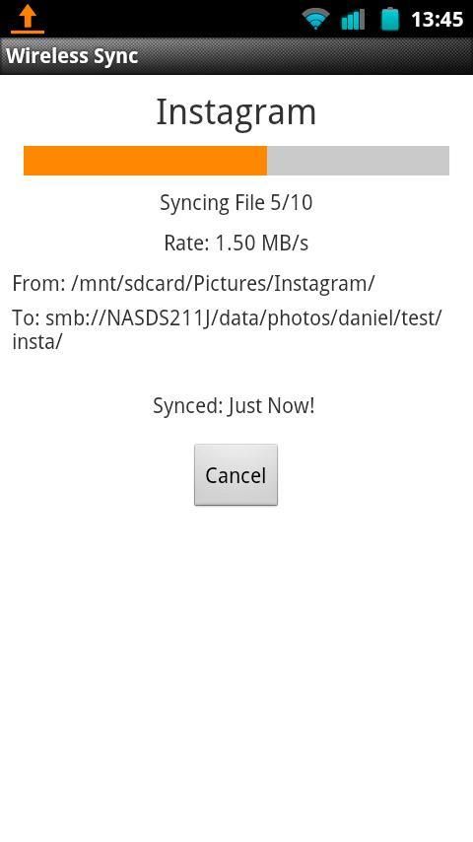The width and height of the screenshot is (473, 842).
Task: Tap the cellular signal bars icon
Action: coord(353,20)
